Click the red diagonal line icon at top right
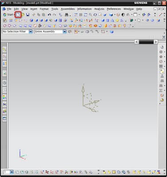This screenshot has height=177, width=167. point(161,15)
